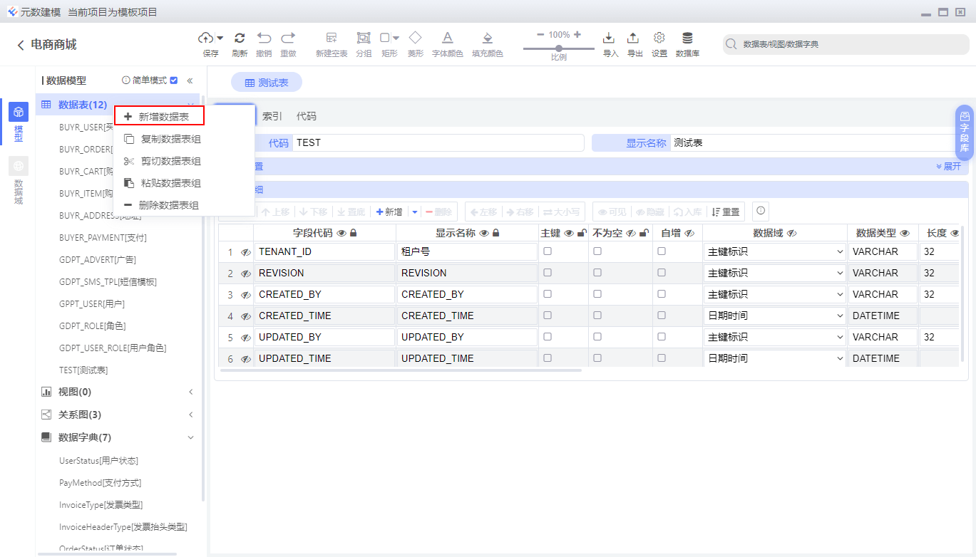Expand the 视图(0) tree section
Image resolution: width=976 pixels, height=557 pixels.
[x=190, y=392]
